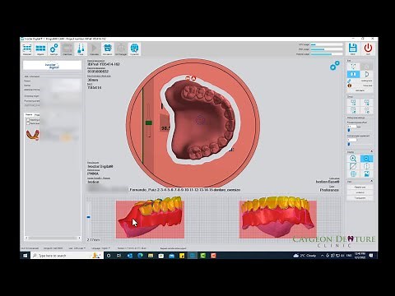Open the Language dropdown in status bar
395x296 pixels.
pos(100,248)
